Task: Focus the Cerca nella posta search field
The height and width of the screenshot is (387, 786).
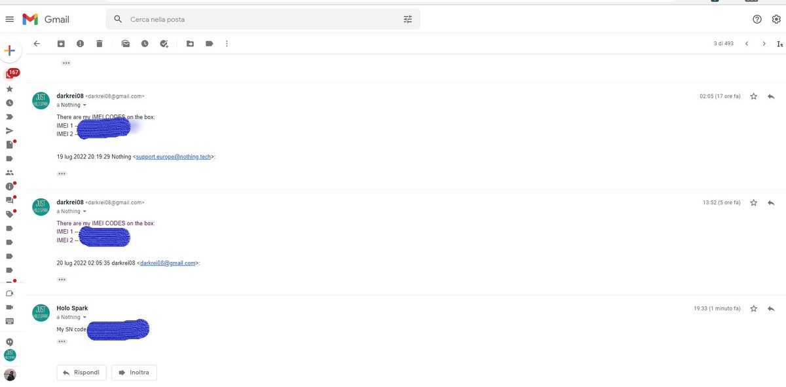Action: 262,20
